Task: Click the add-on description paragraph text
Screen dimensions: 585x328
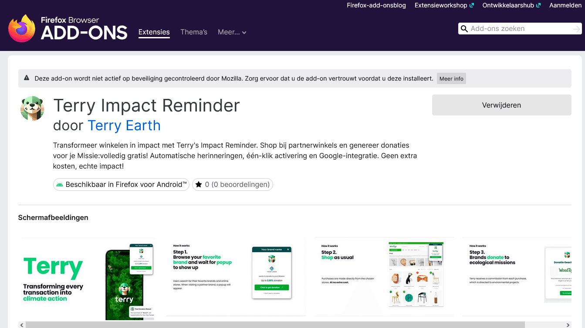Action: coord(235,156)
